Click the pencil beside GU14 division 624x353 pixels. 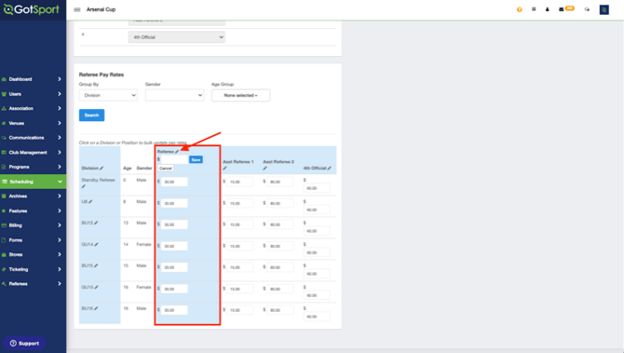coord(96,244)
